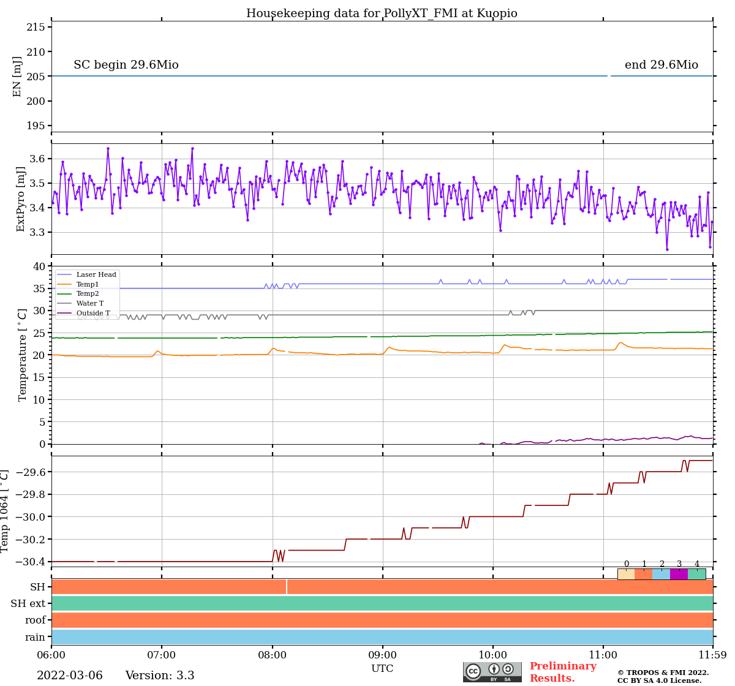Select the magenta swatch under label 3
Viewport: 735px width, 686px height.
coord(679,575)
